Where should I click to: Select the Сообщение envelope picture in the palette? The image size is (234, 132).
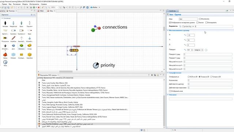[x=21, y=55]
